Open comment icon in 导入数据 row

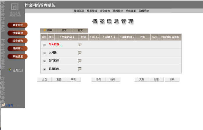(80, 45)
